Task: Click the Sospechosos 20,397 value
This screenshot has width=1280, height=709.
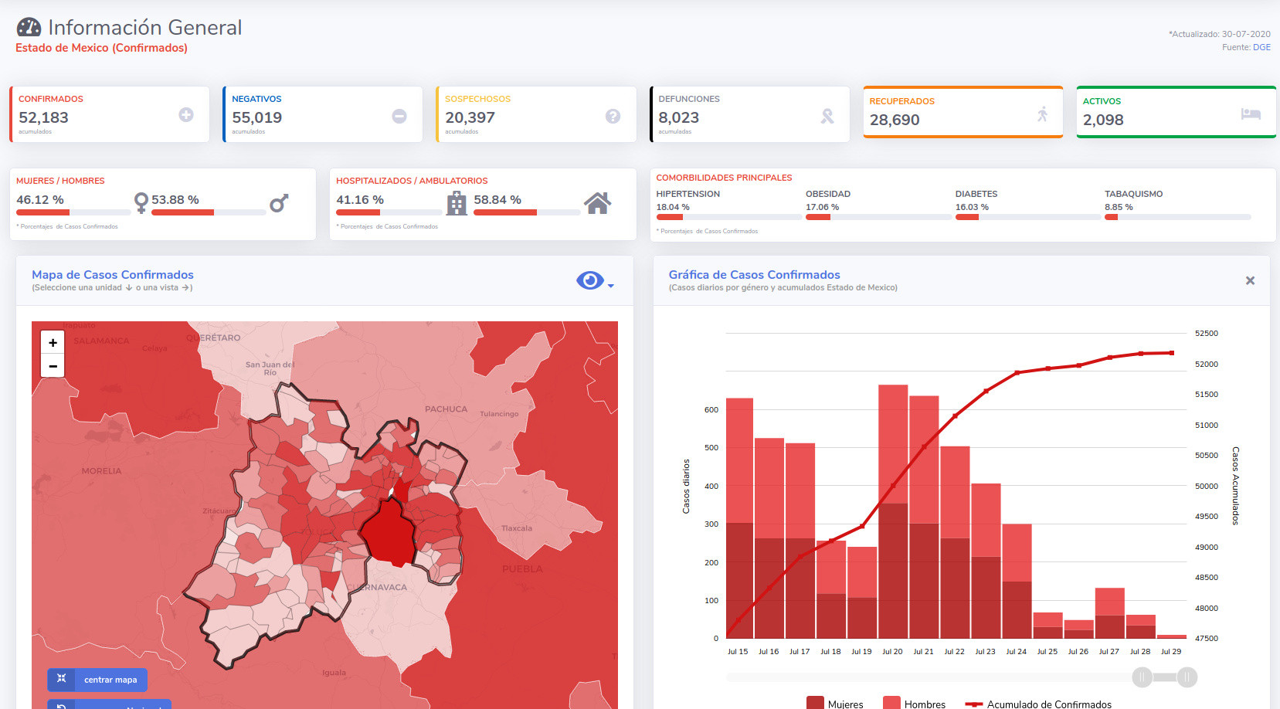Action: [x=470, y=117]
